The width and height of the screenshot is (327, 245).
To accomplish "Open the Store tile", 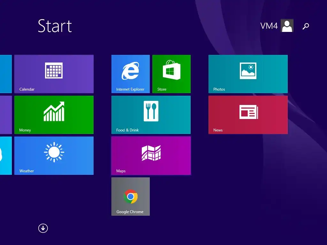I will (x=171, y=74).
